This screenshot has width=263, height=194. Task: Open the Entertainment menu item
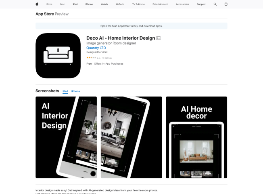[x=160, y=4]
